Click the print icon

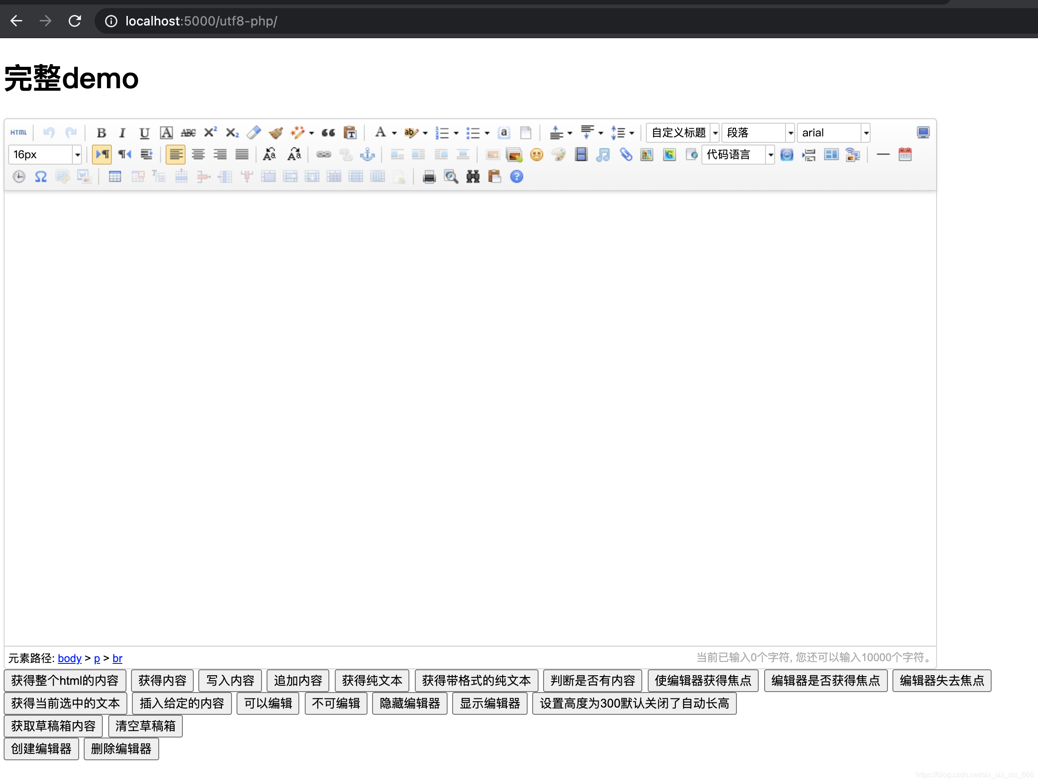pyautogui.click(x=429, y=177)
